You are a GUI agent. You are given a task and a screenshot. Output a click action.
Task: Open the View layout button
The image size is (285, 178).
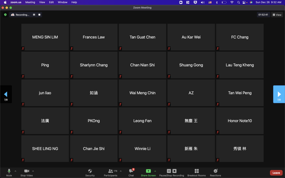277,15
